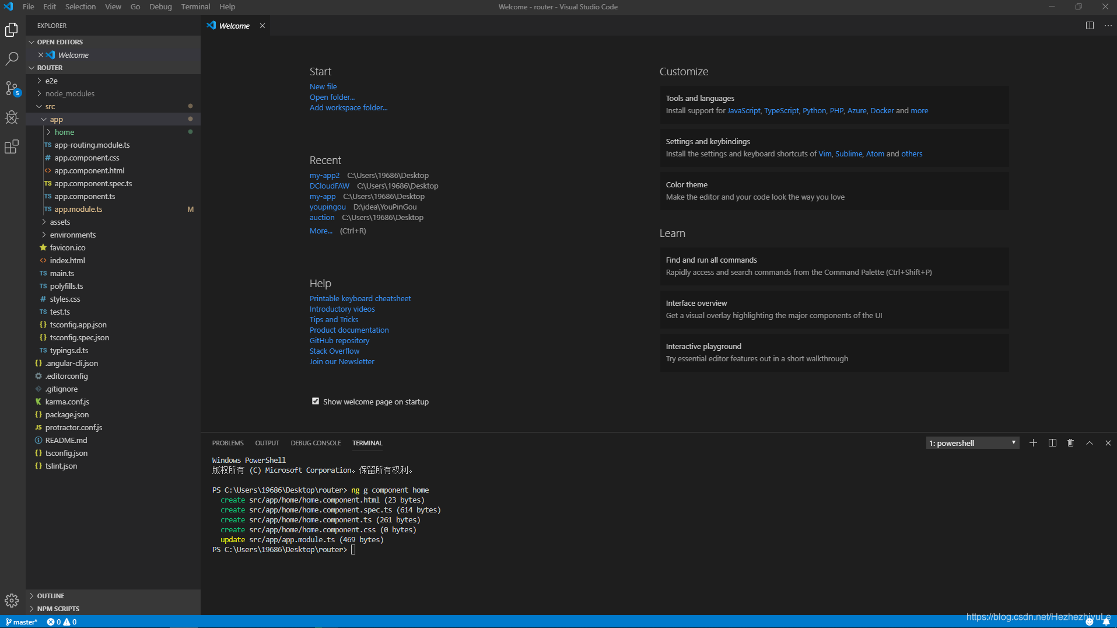Click the Open folder link
The image size is (1117, 628).
click(x=332, y=97)
